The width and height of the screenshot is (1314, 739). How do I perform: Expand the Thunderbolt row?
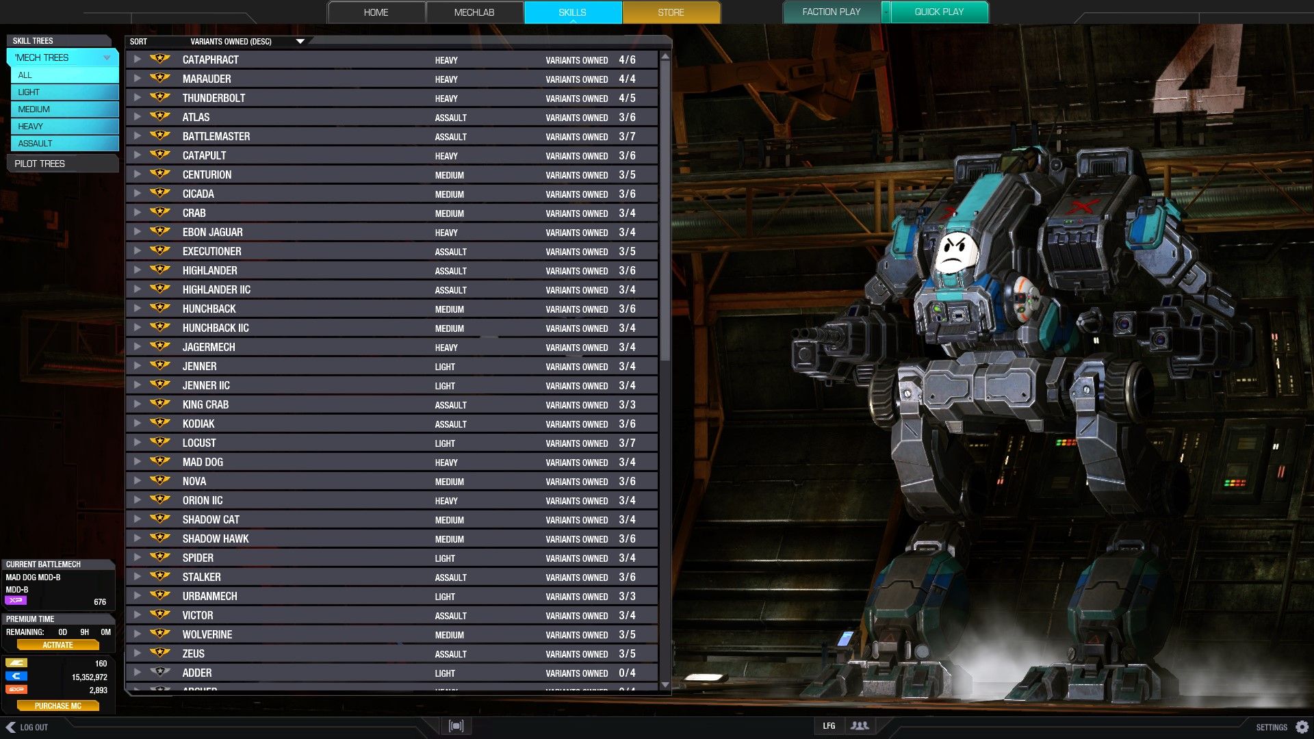point(138,98)
